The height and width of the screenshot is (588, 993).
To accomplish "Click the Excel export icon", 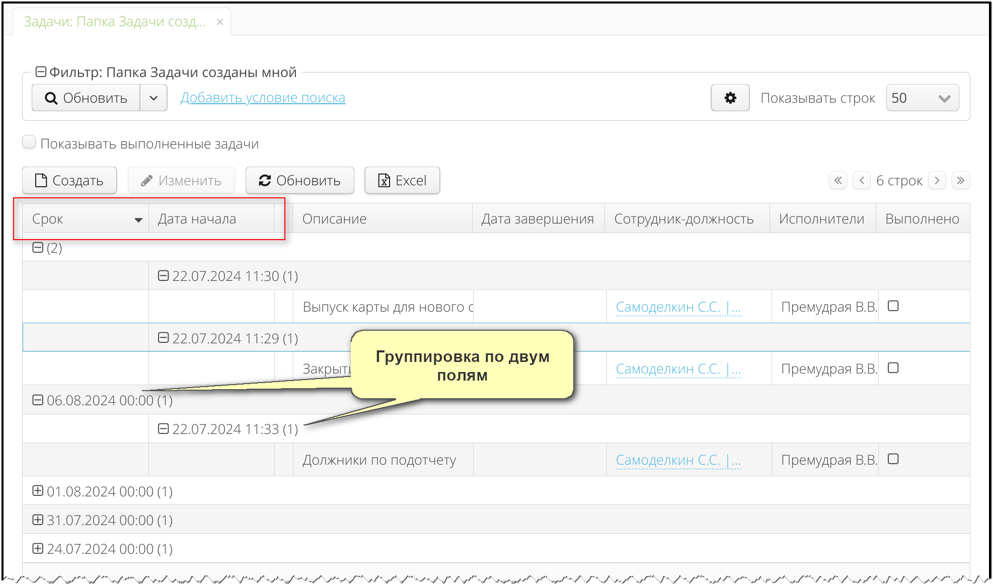I will point(385,180).
